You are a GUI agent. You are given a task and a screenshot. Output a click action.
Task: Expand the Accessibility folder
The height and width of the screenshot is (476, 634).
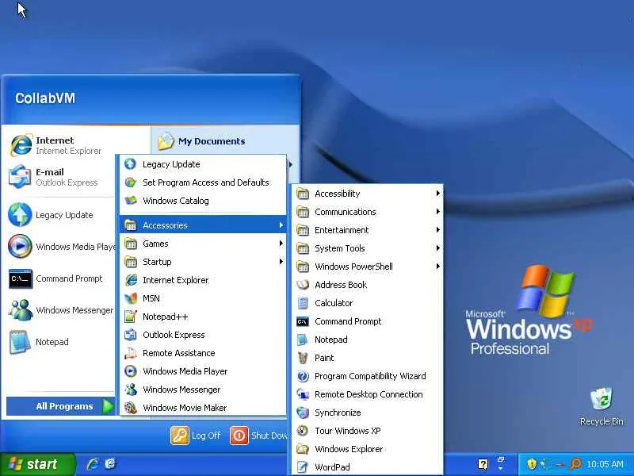(x=367, y=194)
